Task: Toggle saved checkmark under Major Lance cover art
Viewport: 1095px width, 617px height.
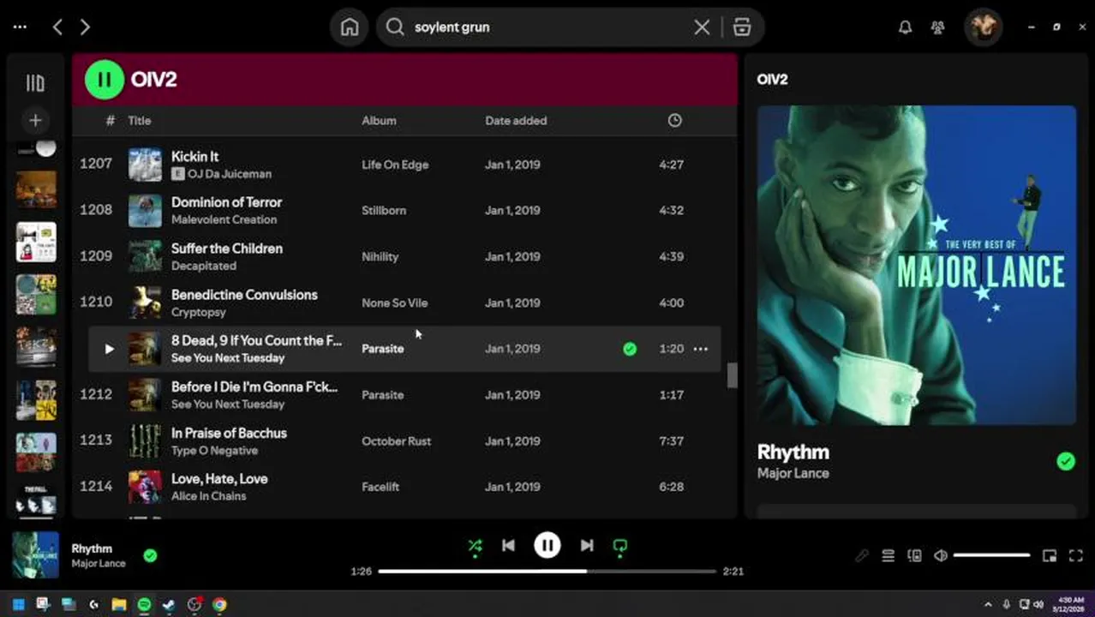Action: 1066,462
